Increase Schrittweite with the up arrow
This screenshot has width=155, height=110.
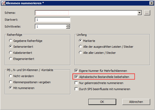pos(68,25)
